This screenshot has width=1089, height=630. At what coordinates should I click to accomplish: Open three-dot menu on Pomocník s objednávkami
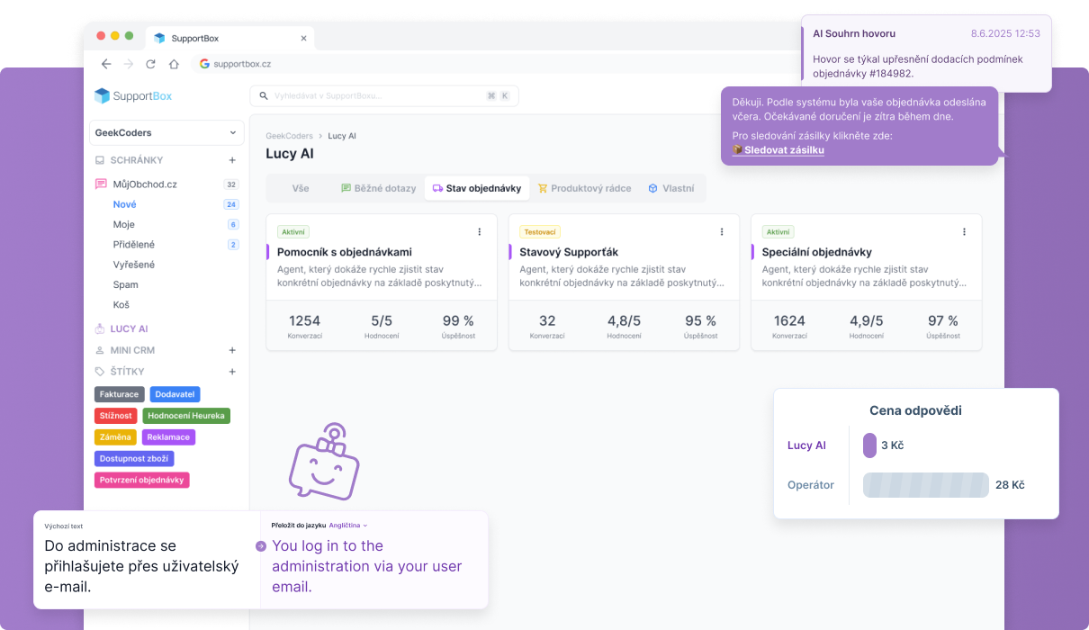click(x=479, y=231)
